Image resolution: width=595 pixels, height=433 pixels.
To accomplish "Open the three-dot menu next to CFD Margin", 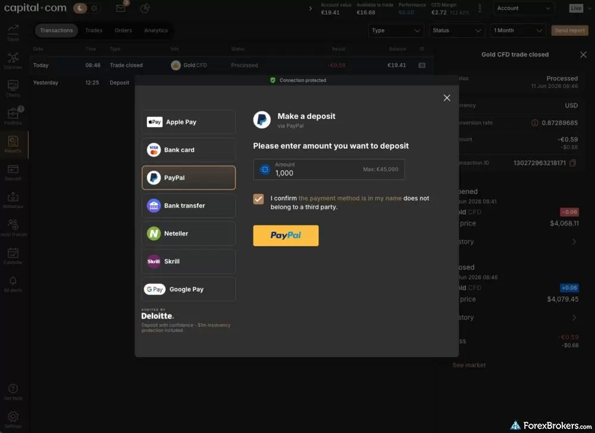I will pos(480,8).
